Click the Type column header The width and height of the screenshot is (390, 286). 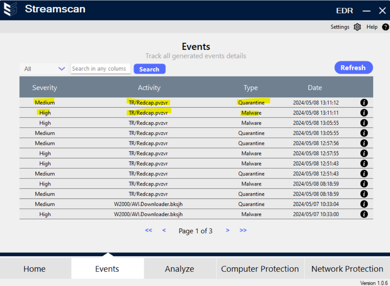tap(251, 88)
